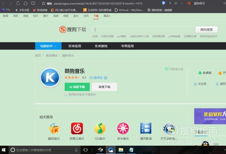Click the 音频播放 breadcrumb link
The image size is (226, 154).
[x=51, y=55]
